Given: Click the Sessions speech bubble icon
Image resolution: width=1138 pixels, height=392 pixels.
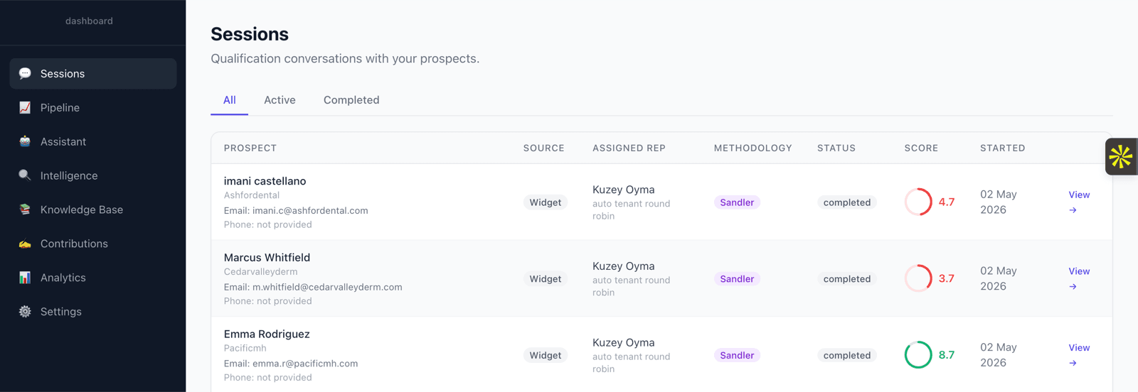Looking at the screenshot, I should coord(25,73).
